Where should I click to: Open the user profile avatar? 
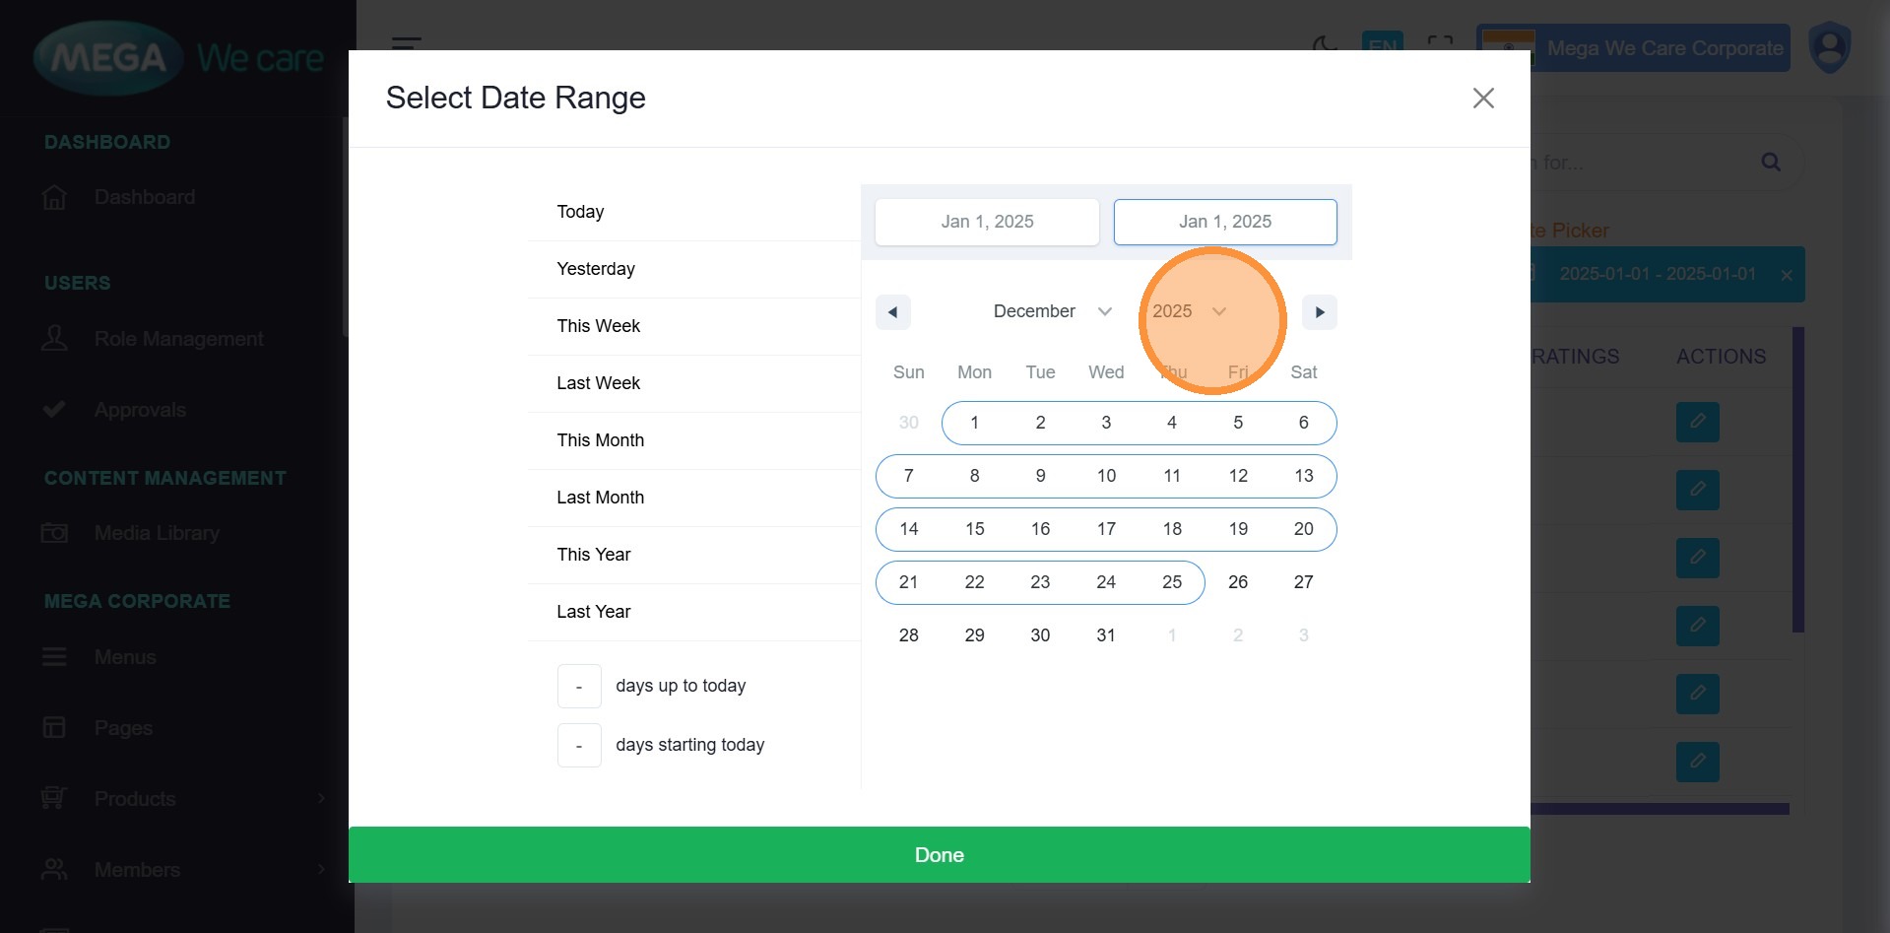coord(1829,48)
